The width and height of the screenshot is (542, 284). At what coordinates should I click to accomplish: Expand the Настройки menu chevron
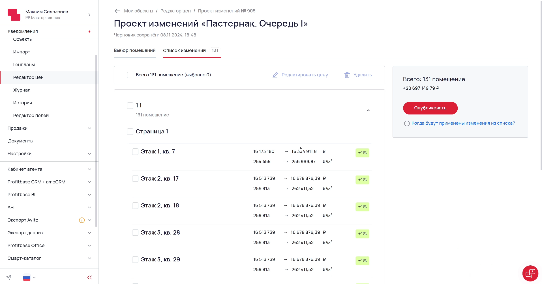tap(89, 154)
